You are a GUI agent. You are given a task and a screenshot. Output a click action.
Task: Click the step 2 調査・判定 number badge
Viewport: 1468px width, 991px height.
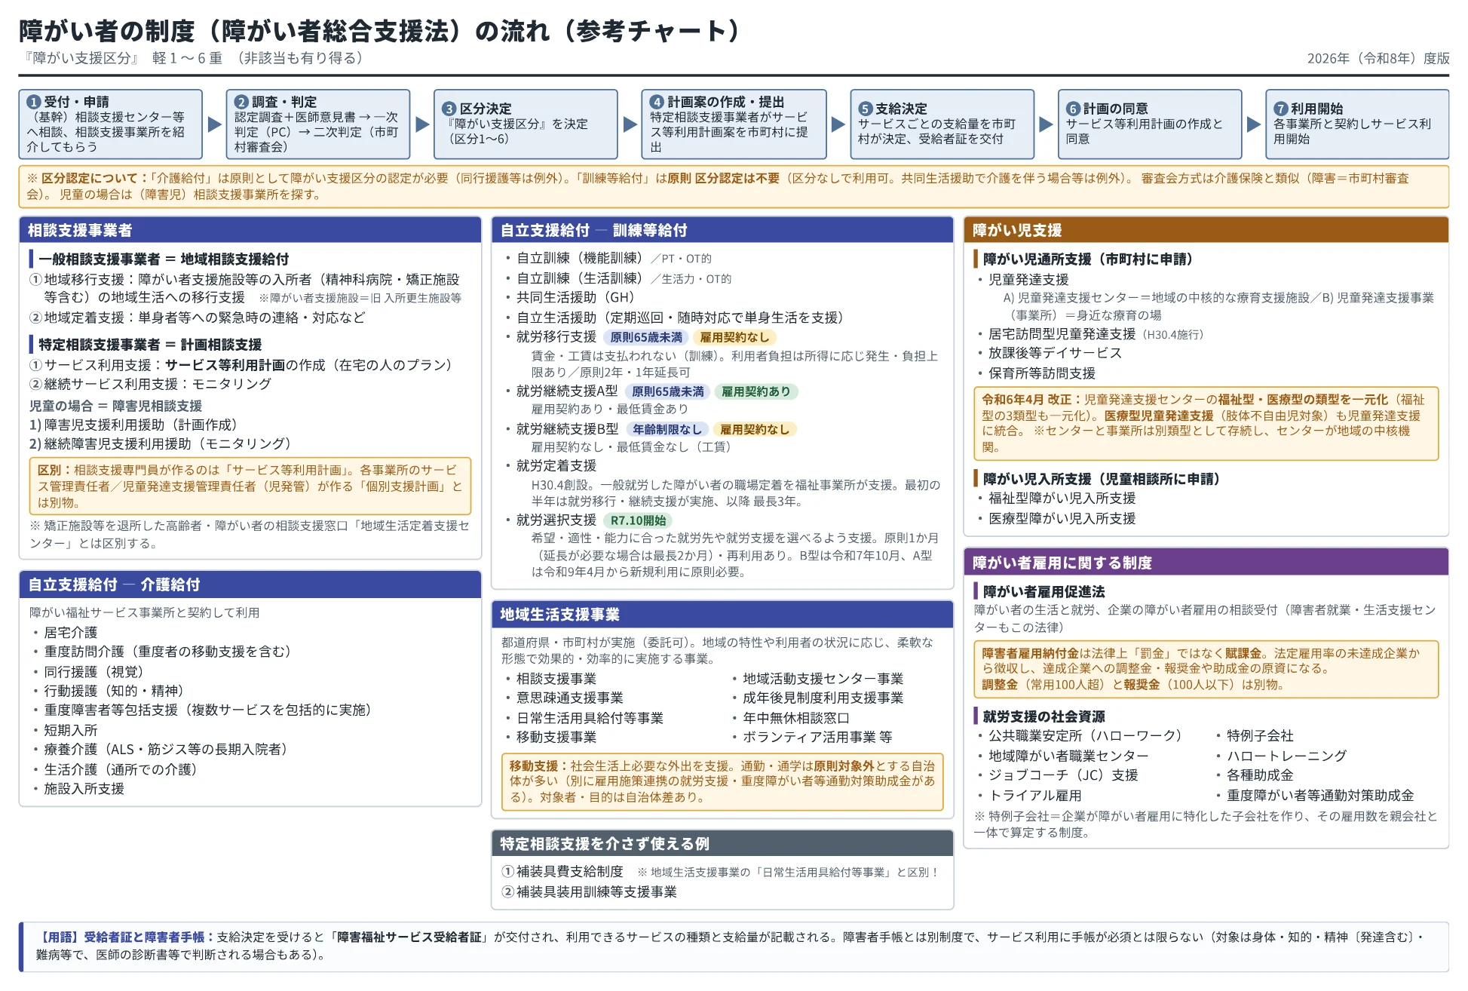click(x=241, y=102)
